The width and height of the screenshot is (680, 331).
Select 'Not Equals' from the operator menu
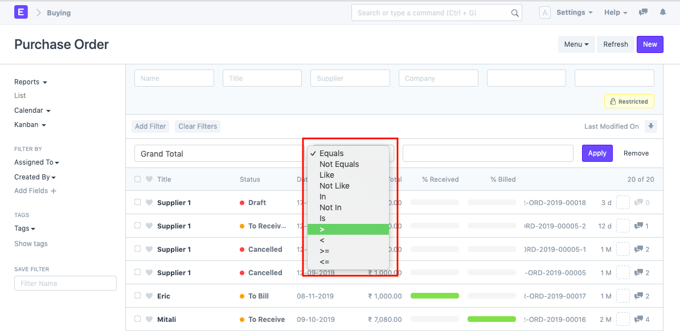pyautogui.click(x=338, y=164)
